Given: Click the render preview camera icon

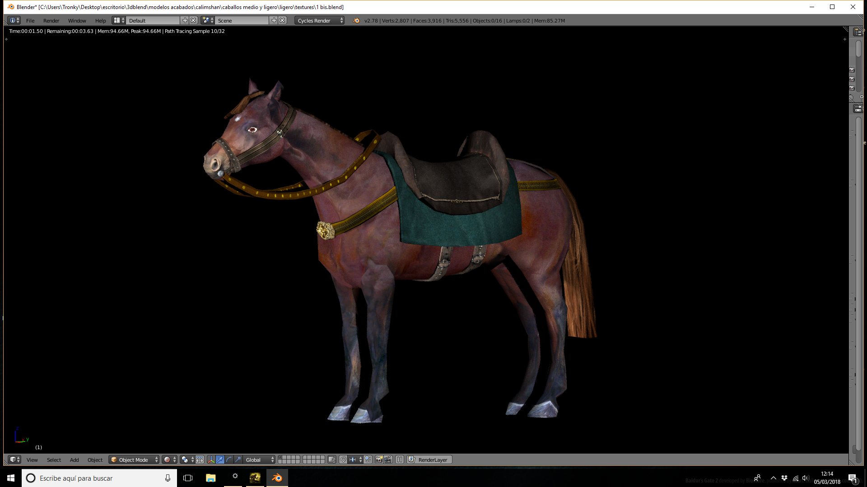Looking at the screenshot, I should pyautogui.click(x=379, y=459).
